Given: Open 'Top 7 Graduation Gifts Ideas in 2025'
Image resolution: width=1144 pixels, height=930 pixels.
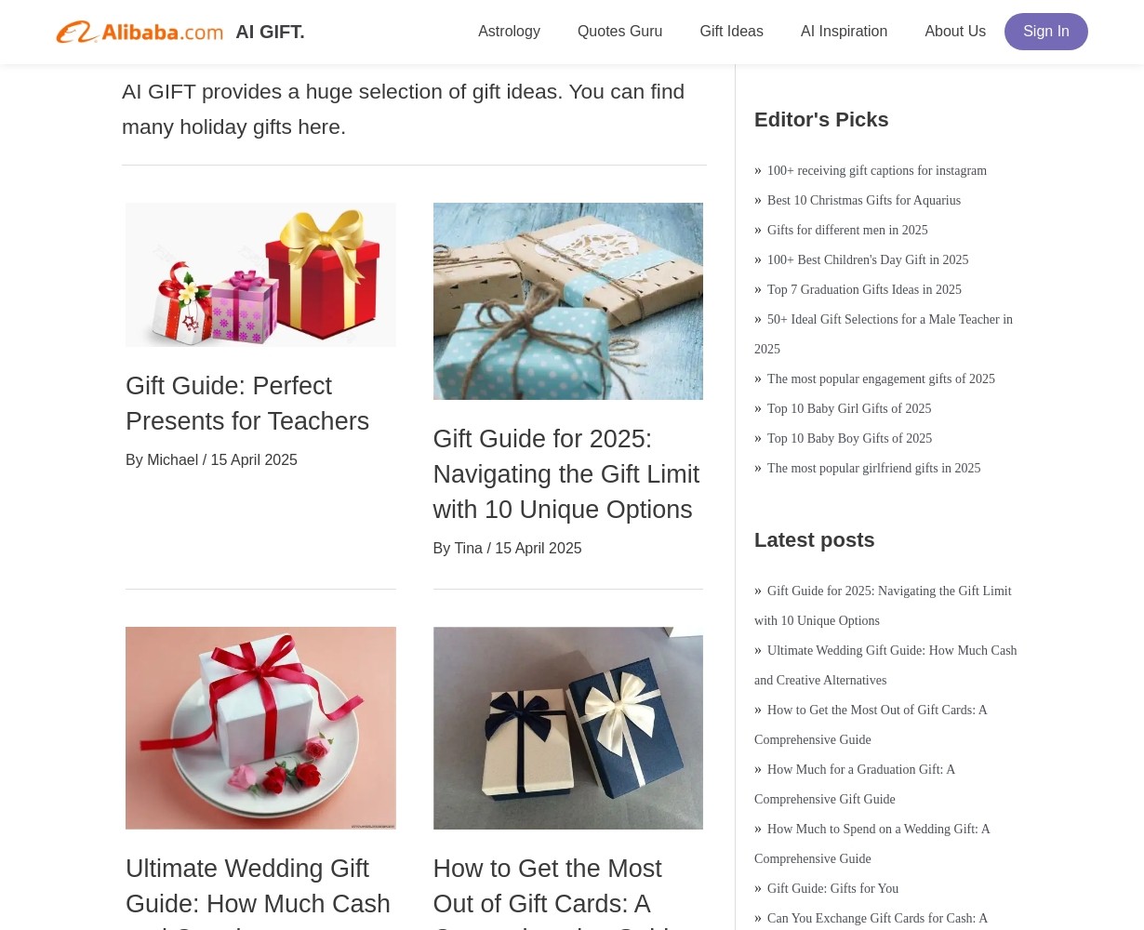Looking at the screenshot, I should coord(864,289).
